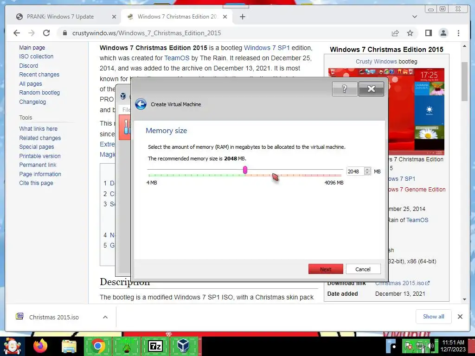Open the wizard help question-mark button
This screenshot has width=475, height=356.
(x=345, y=89)
